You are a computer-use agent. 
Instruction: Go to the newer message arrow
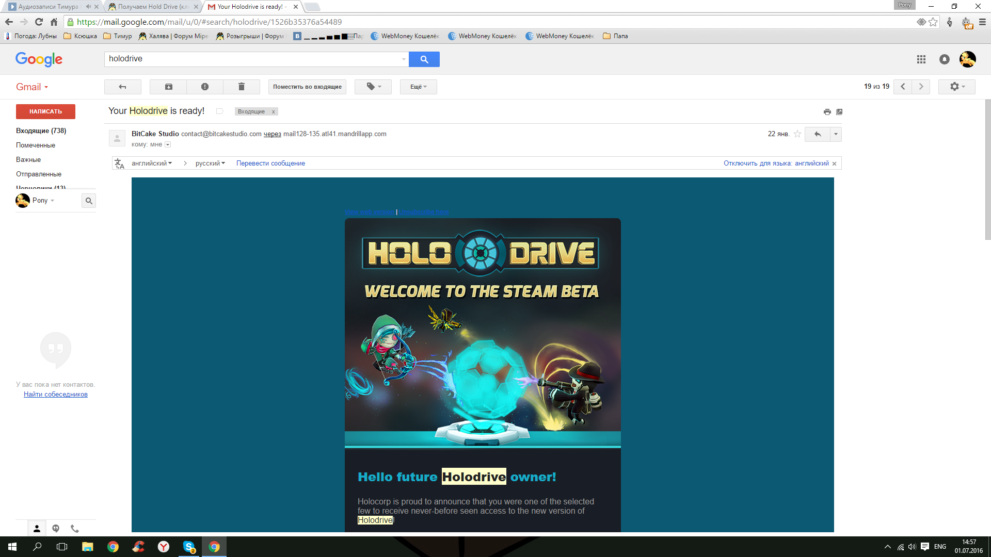click(903, 87)
